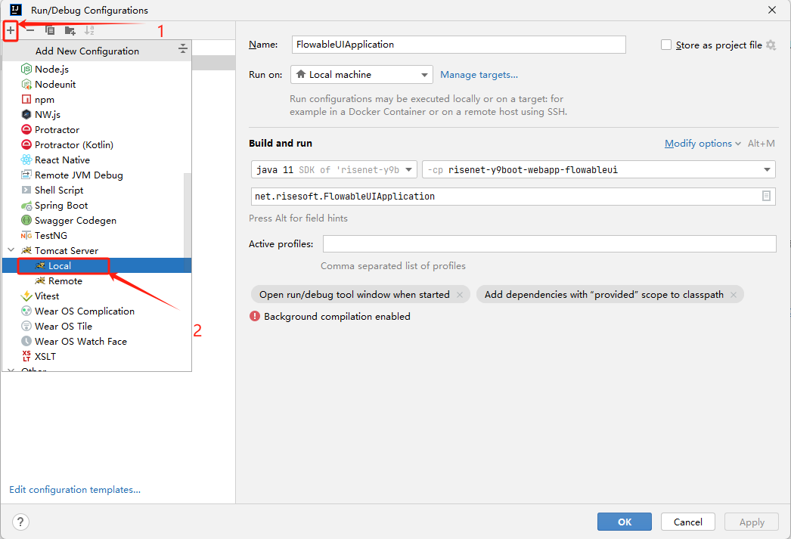Click the Swagger Codegen icon

point(26,220)
